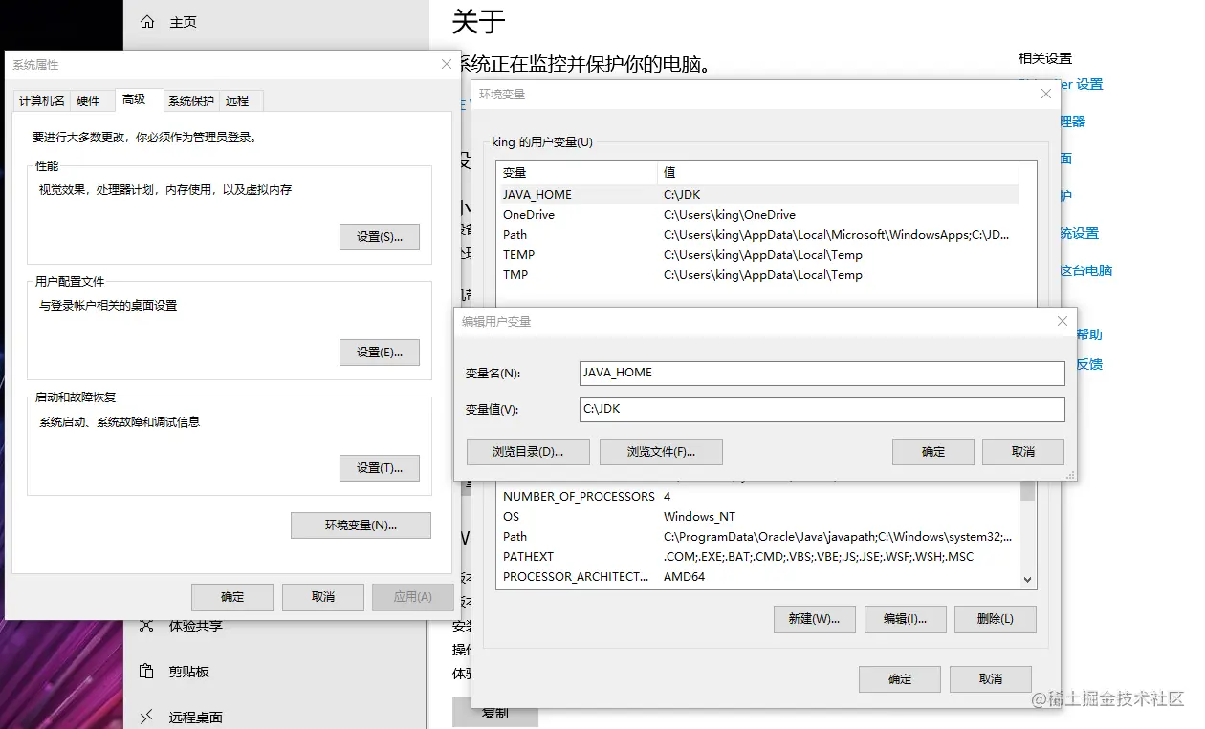The height and width of the screenshot is (729, 1205).
Task: Click 新建(W) for system variables
Action: tap(814, 618)
